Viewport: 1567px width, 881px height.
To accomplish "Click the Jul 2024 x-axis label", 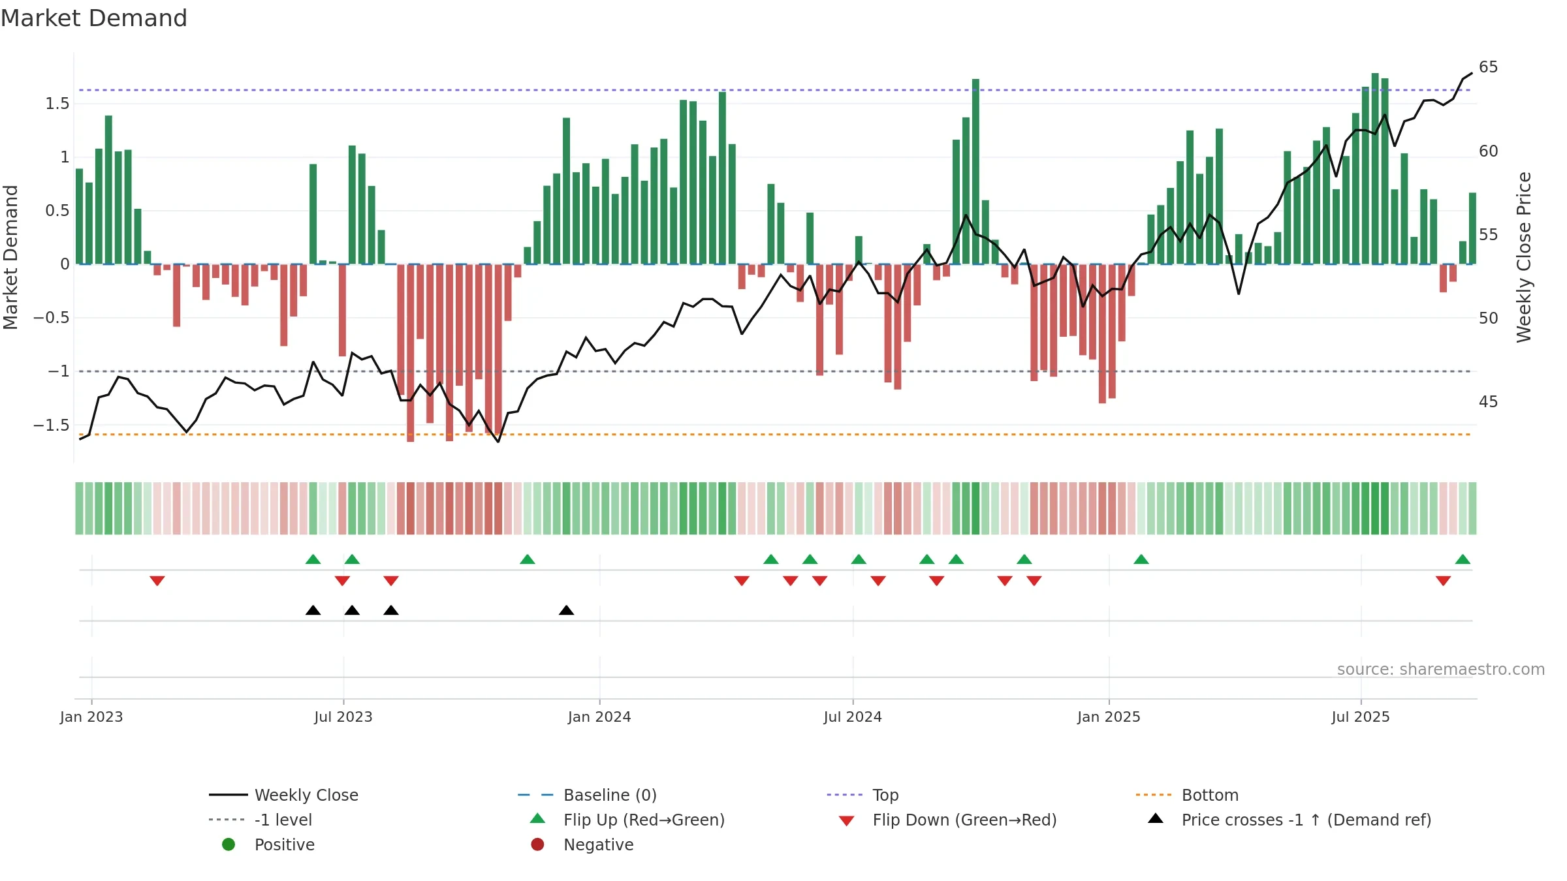I will pyautogui.click(x=853, y=717).
